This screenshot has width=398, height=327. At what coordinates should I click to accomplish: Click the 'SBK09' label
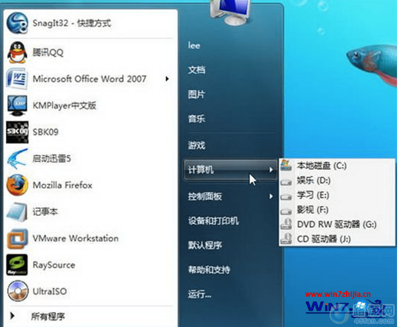pos(46,132)
